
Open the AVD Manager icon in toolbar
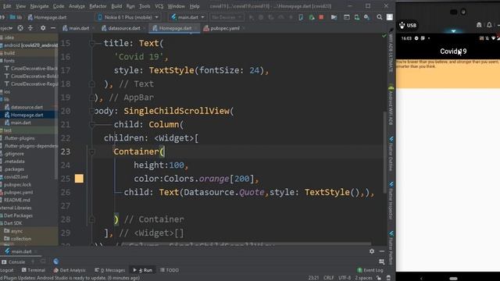point(356,17)
